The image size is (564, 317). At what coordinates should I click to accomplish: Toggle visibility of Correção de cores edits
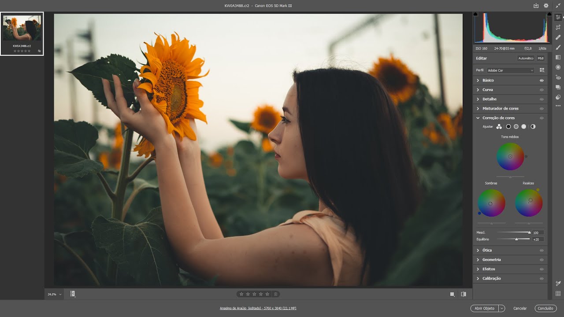(x=542, y=118)
